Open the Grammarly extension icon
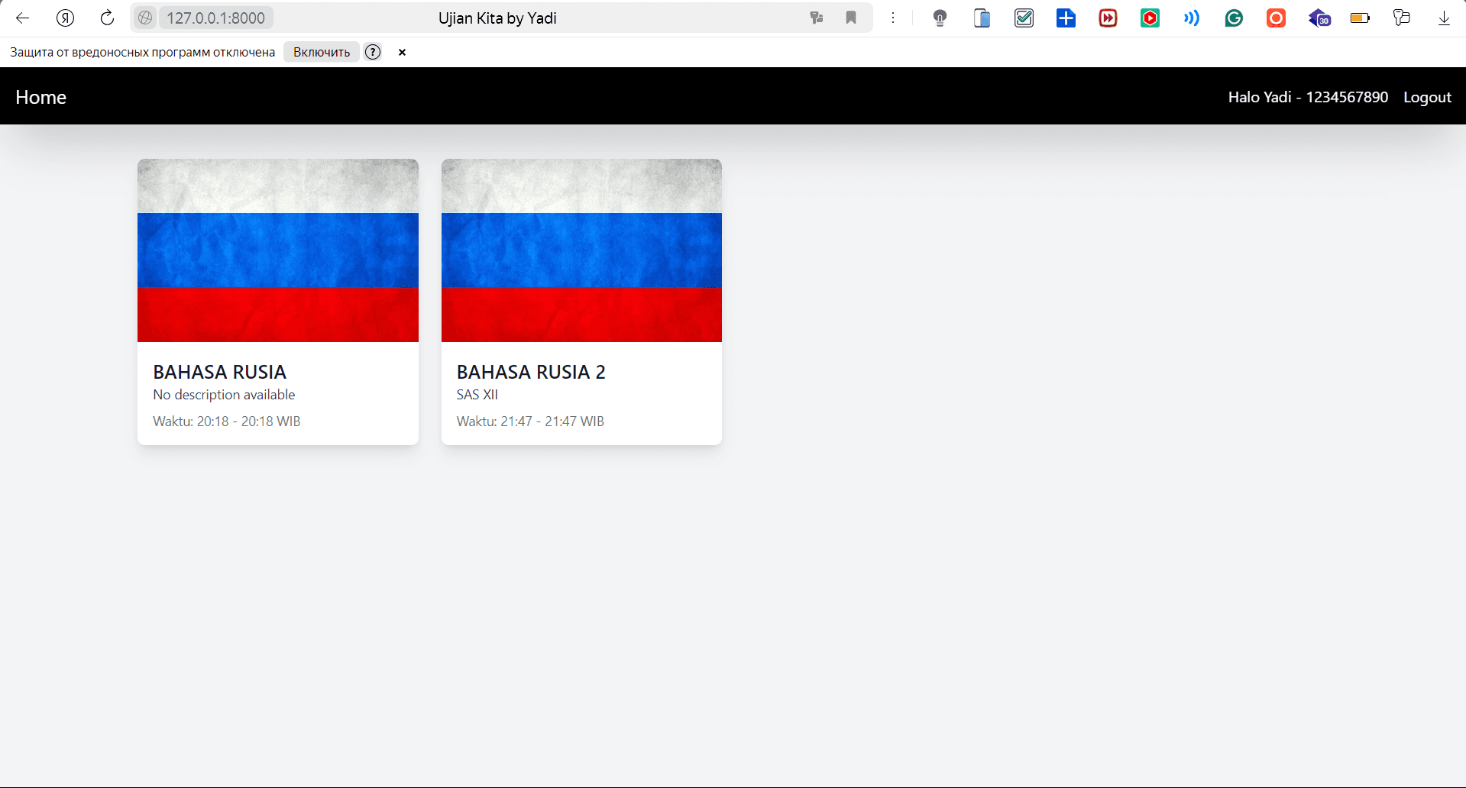 coord(1233,18)
